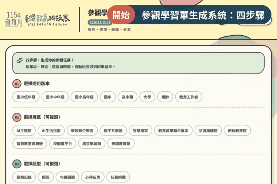Image resolution: width=277 pixels, height=184 pixels.
Task: Click the 選擇展區（可複選） heading
Action: [42, 117]
